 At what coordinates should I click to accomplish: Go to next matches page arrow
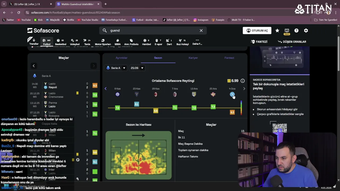(x=93, y=66)
